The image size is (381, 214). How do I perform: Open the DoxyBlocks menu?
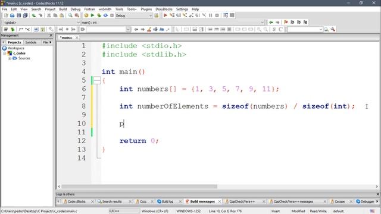[x=164, y=10]
